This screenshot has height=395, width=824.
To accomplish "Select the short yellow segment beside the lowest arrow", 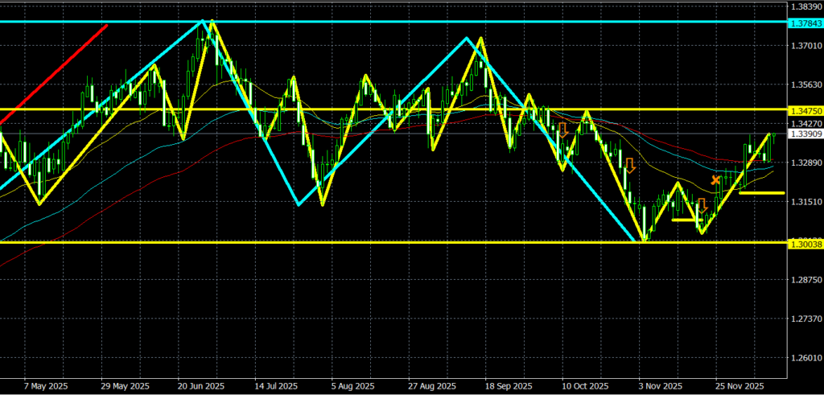I will (x=684, y=220).
